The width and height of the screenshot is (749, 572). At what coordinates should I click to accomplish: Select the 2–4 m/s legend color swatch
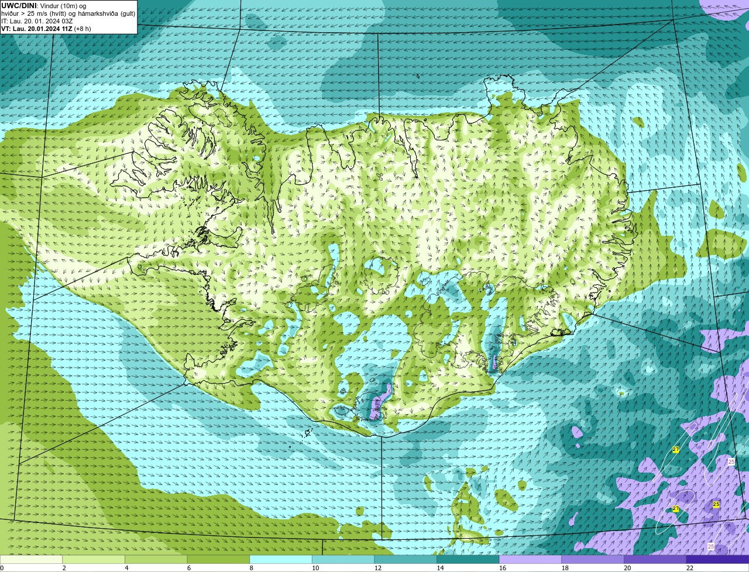(94, 559)
